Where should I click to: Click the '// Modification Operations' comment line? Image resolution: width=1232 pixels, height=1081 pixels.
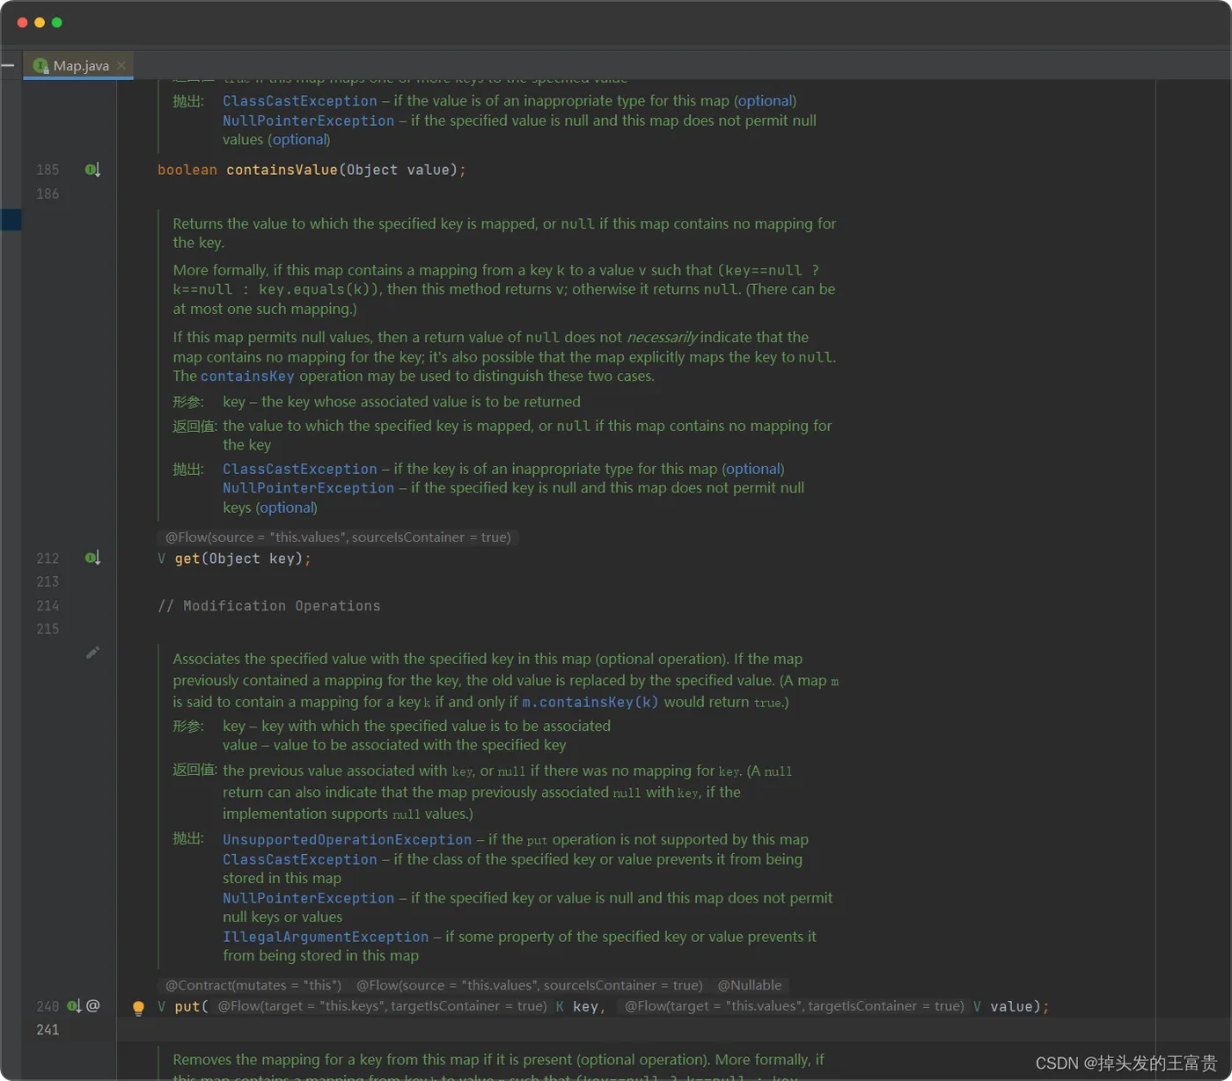click(269, 606)
